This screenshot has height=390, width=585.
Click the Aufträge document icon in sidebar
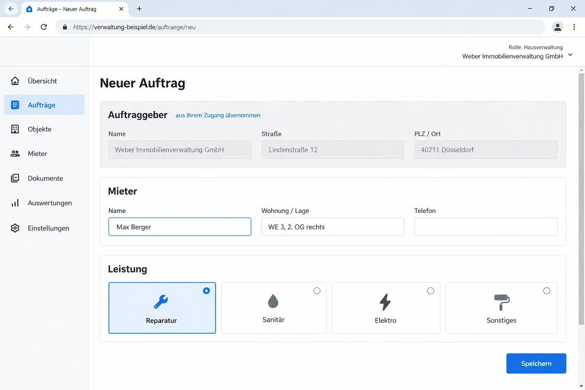pos(15,105)
